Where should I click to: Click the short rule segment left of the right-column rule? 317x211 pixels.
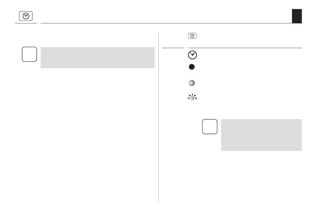[173, 48]
